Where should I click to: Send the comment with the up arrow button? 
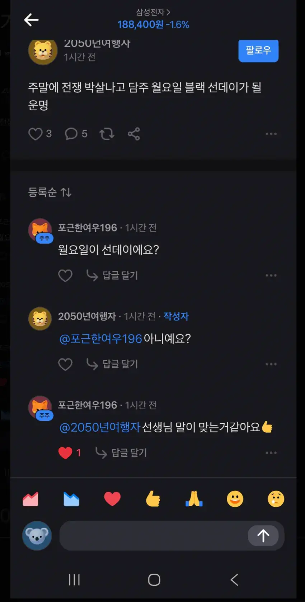263,536
